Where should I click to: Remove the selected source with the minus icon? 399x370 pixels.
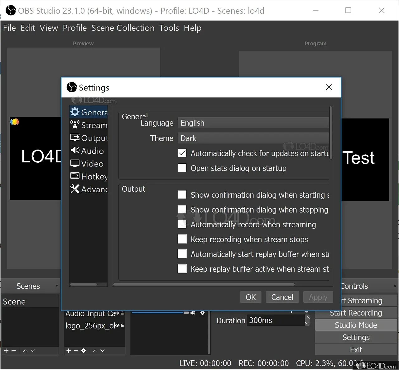point(76,351)
